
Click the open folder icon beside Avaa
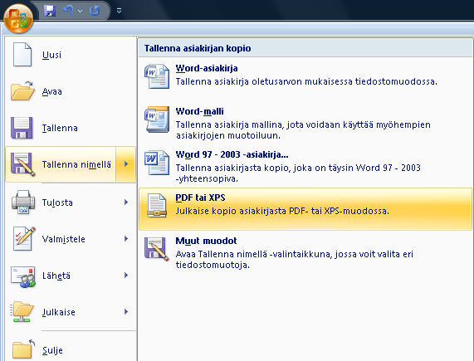tap(22, 91)
